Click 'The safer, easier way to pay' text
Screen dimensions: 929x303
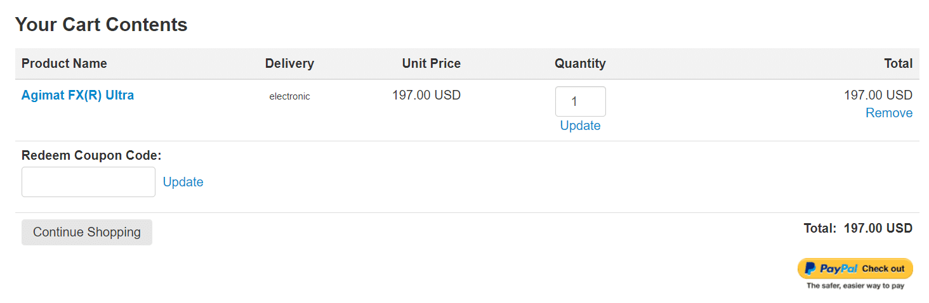point(855,286)
